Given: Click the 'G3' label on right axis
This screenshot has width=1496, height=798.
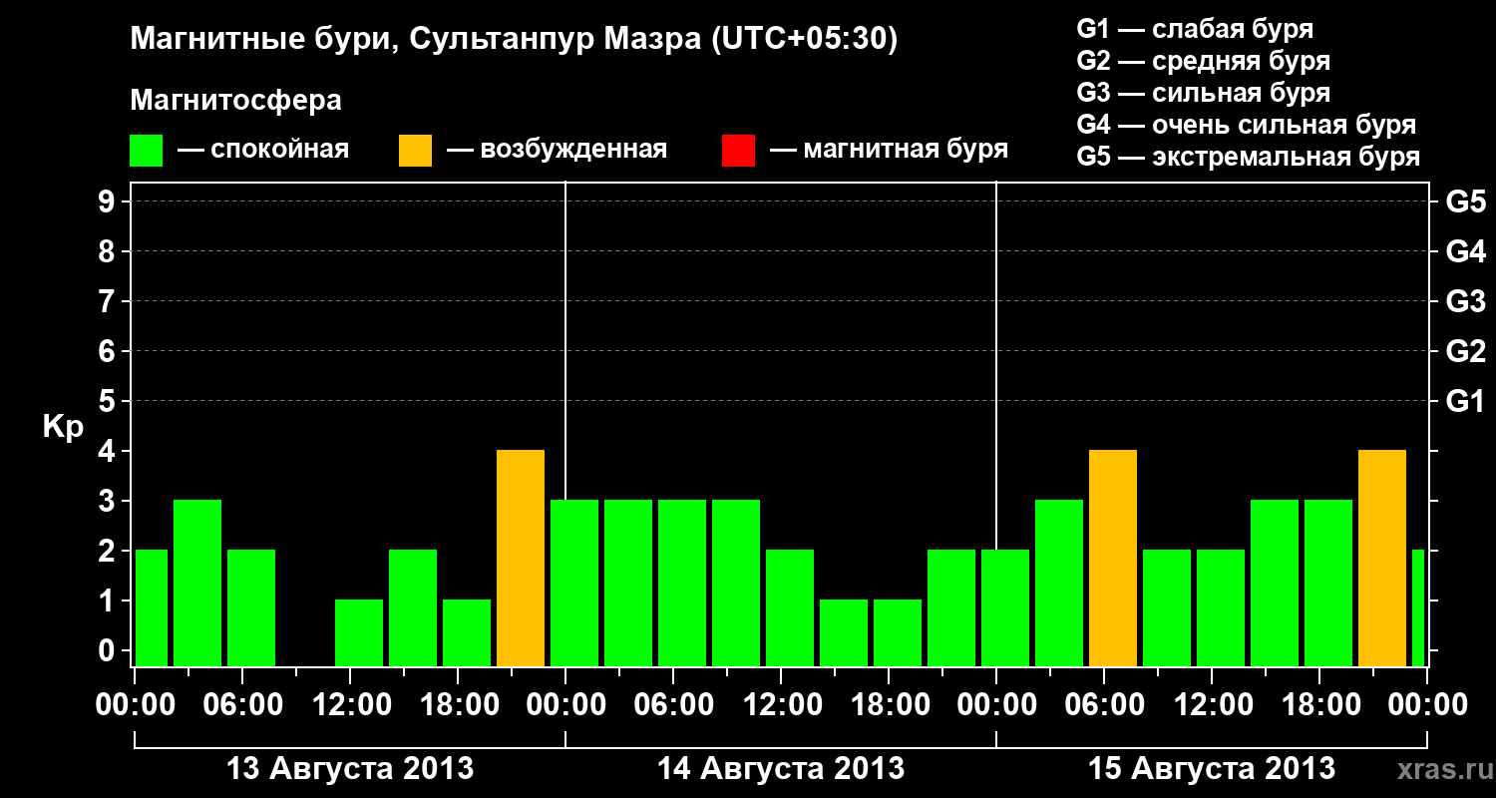Looking at the screenshot, I should [x=1466, y=301].
